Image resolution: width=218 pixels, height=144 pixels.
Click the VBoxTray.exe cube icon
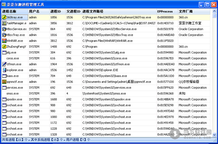[4, 35]
